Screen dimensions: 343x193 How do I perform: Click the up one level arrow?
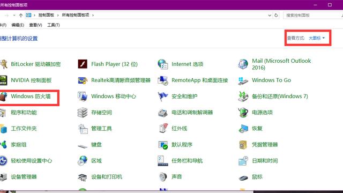(x=21, y=16)
